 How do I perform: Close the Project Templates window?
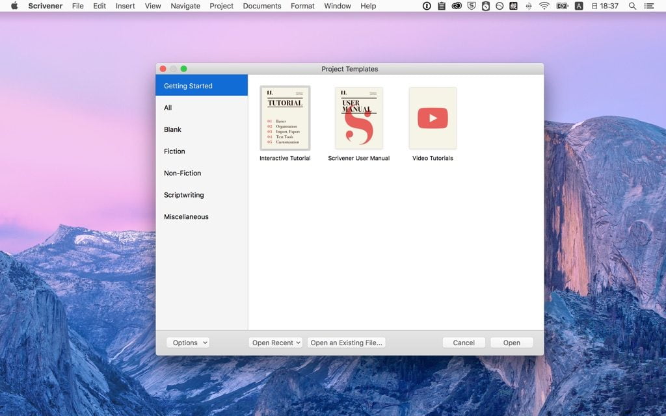163,69
